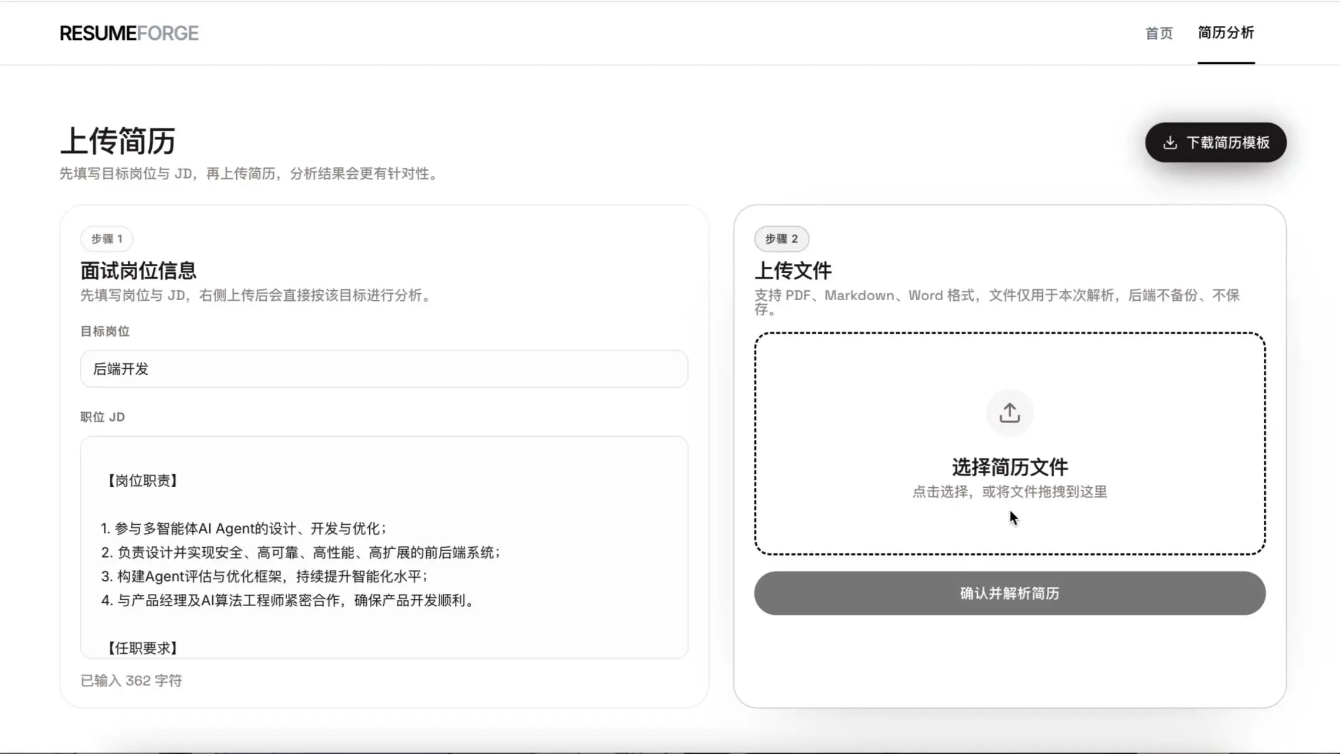Click the 步骤 2 badge
The width and height of the screenshot is (1340, 754).
(x=781, y=239)
